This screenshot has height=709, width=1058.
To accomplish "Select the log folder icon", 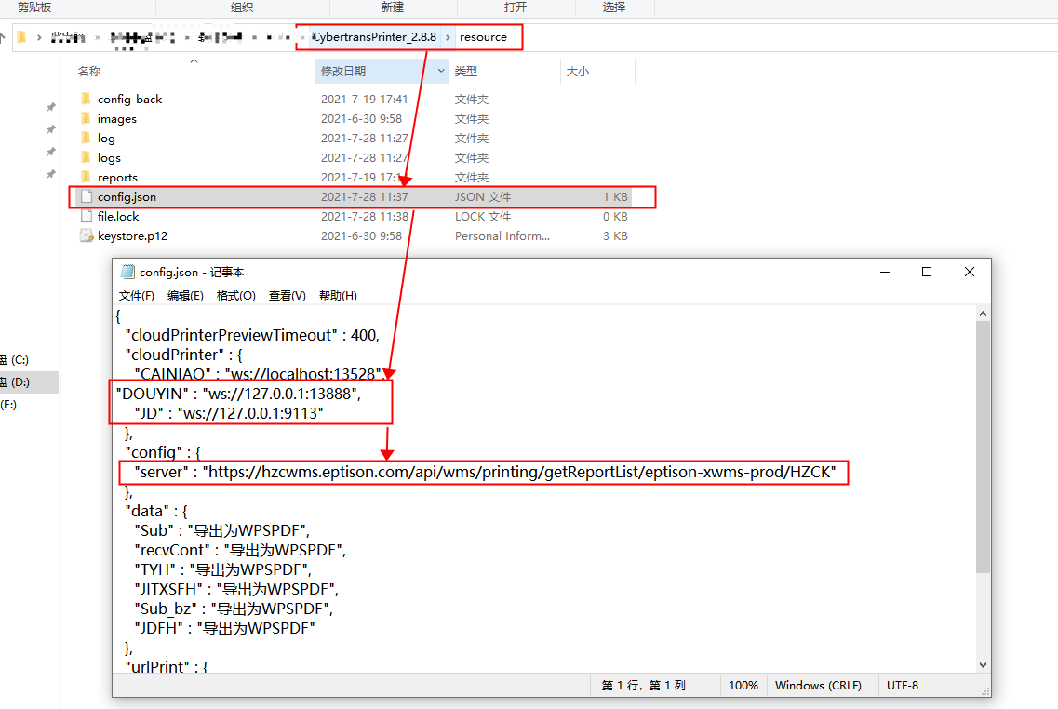I will point(86,139).
